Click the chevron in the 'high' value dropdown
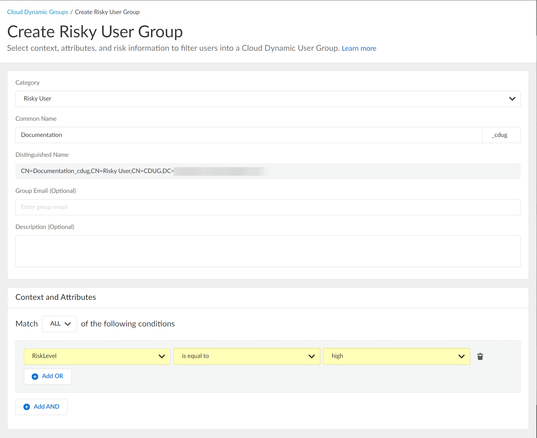 coord(461,356)
